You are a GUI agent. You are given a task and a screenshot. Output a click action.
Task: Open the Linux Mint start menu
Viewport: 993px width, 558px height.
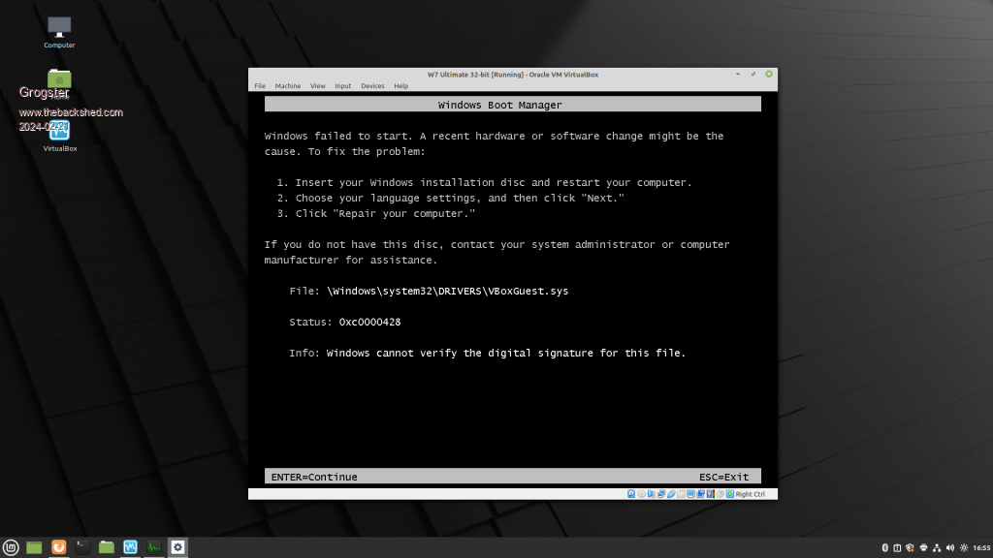[11, 547]
